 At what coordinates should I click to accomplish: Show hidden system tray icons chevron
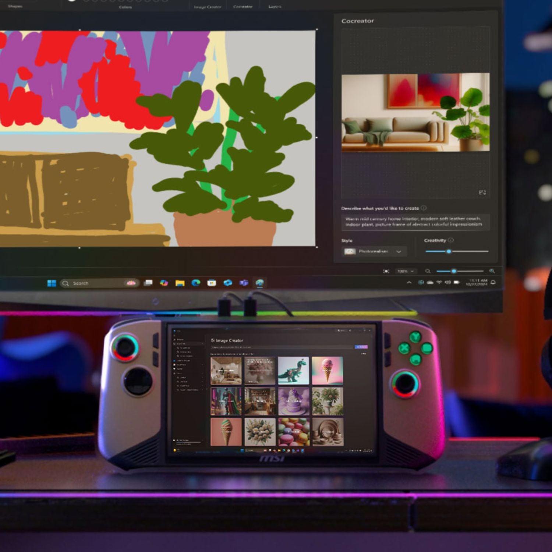tap(409, 283)
